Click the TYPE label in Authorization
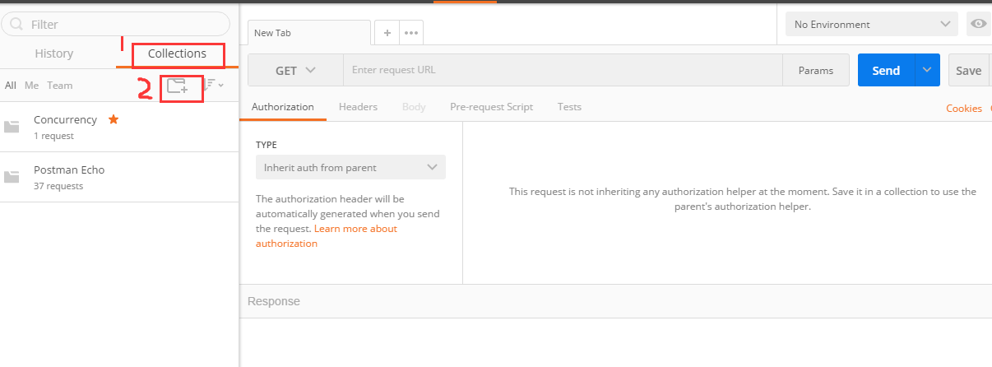The image size is (992, 367). pos(267,145)
